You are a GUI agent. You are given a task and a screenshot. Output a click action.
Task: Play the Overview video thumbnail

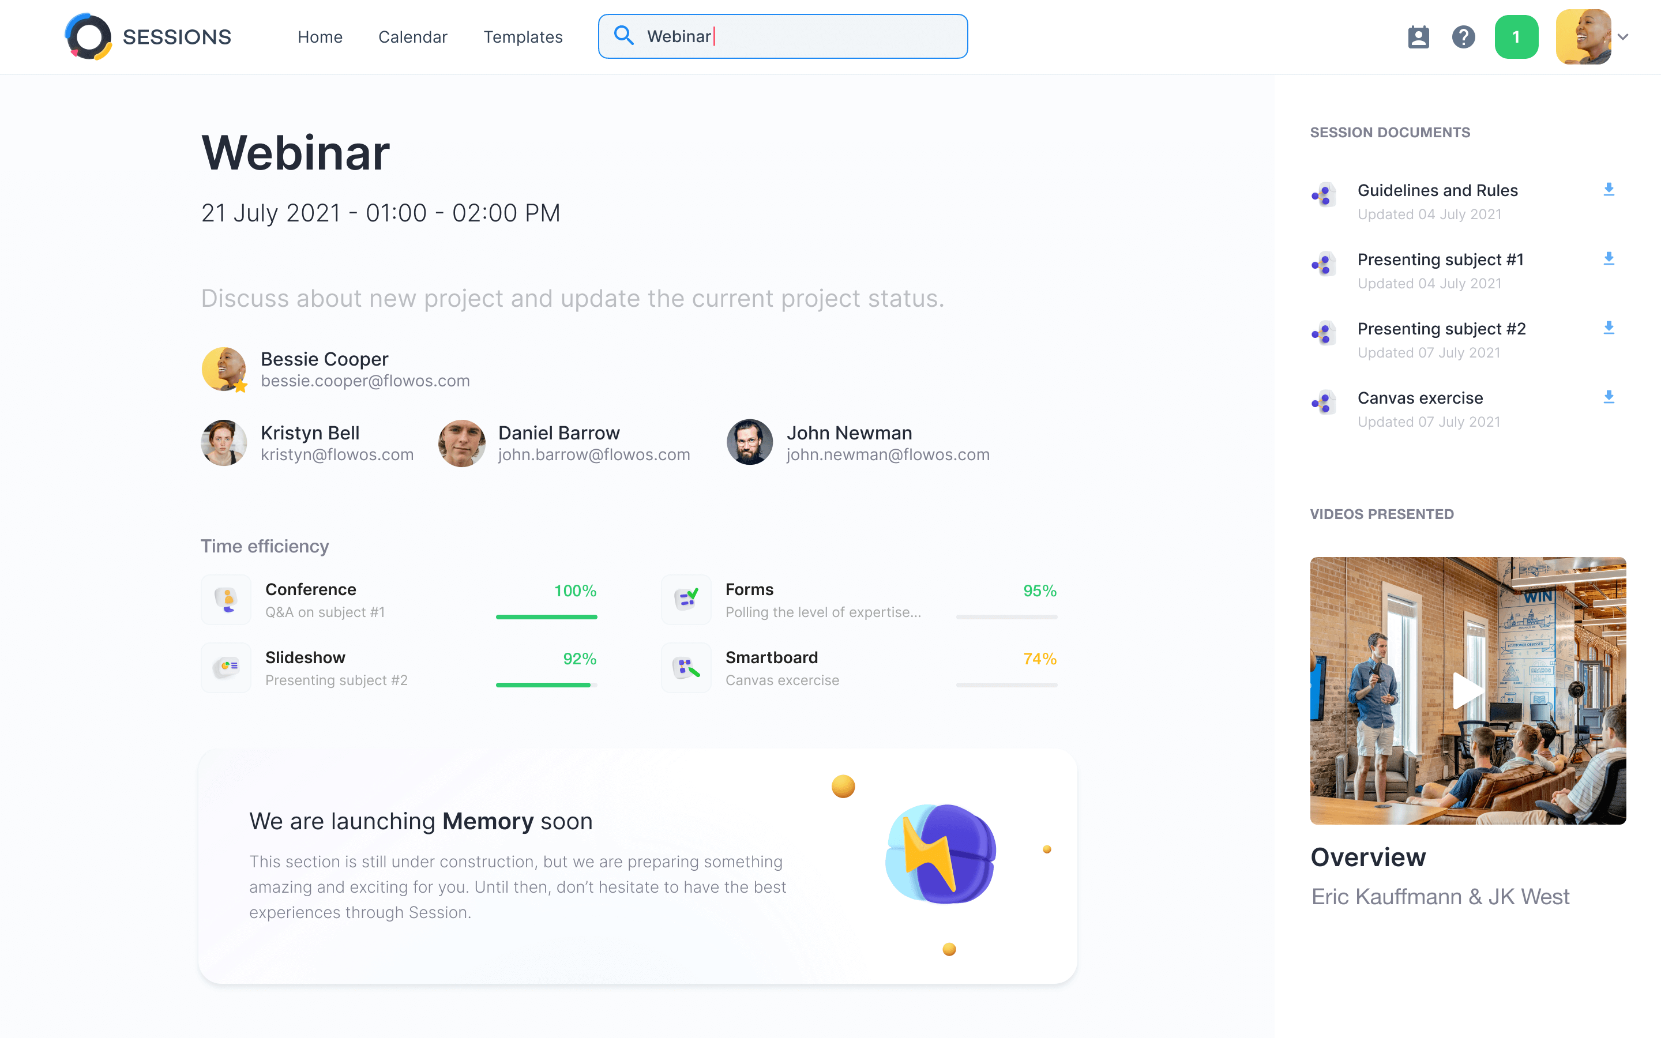click(x=1467, y=690)
